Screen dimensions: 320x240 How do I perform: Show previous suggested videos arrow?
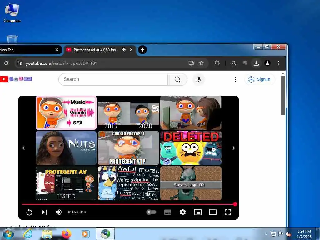[x=23, y=148]
